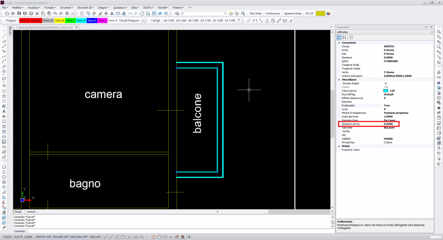Image resolution: width=443 pixels, height=240 pixels.
Task: Toggle POLARE OFF setting
Action: 61,237
